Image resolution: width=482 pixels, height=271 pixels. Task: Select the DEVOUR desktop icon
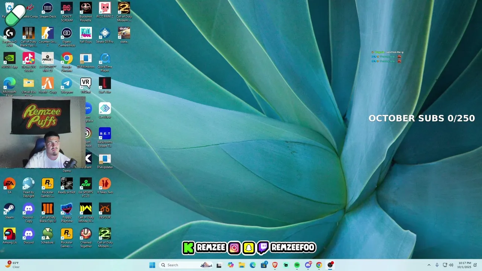pyautogui.click(x=105, y=211)
